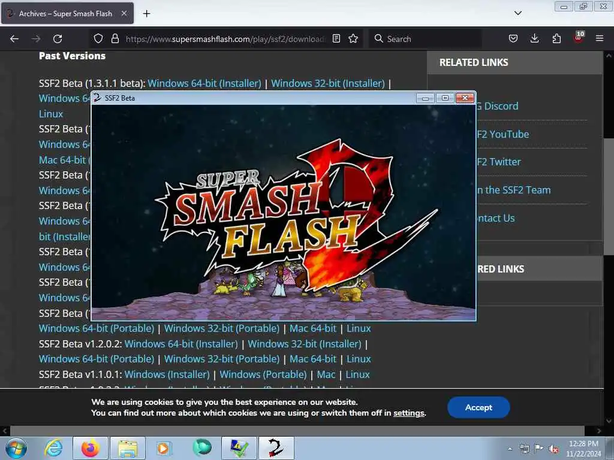Open installer checkmark icon in taskbar
Viewport: 614px width, 460px height.
[239, 448]
